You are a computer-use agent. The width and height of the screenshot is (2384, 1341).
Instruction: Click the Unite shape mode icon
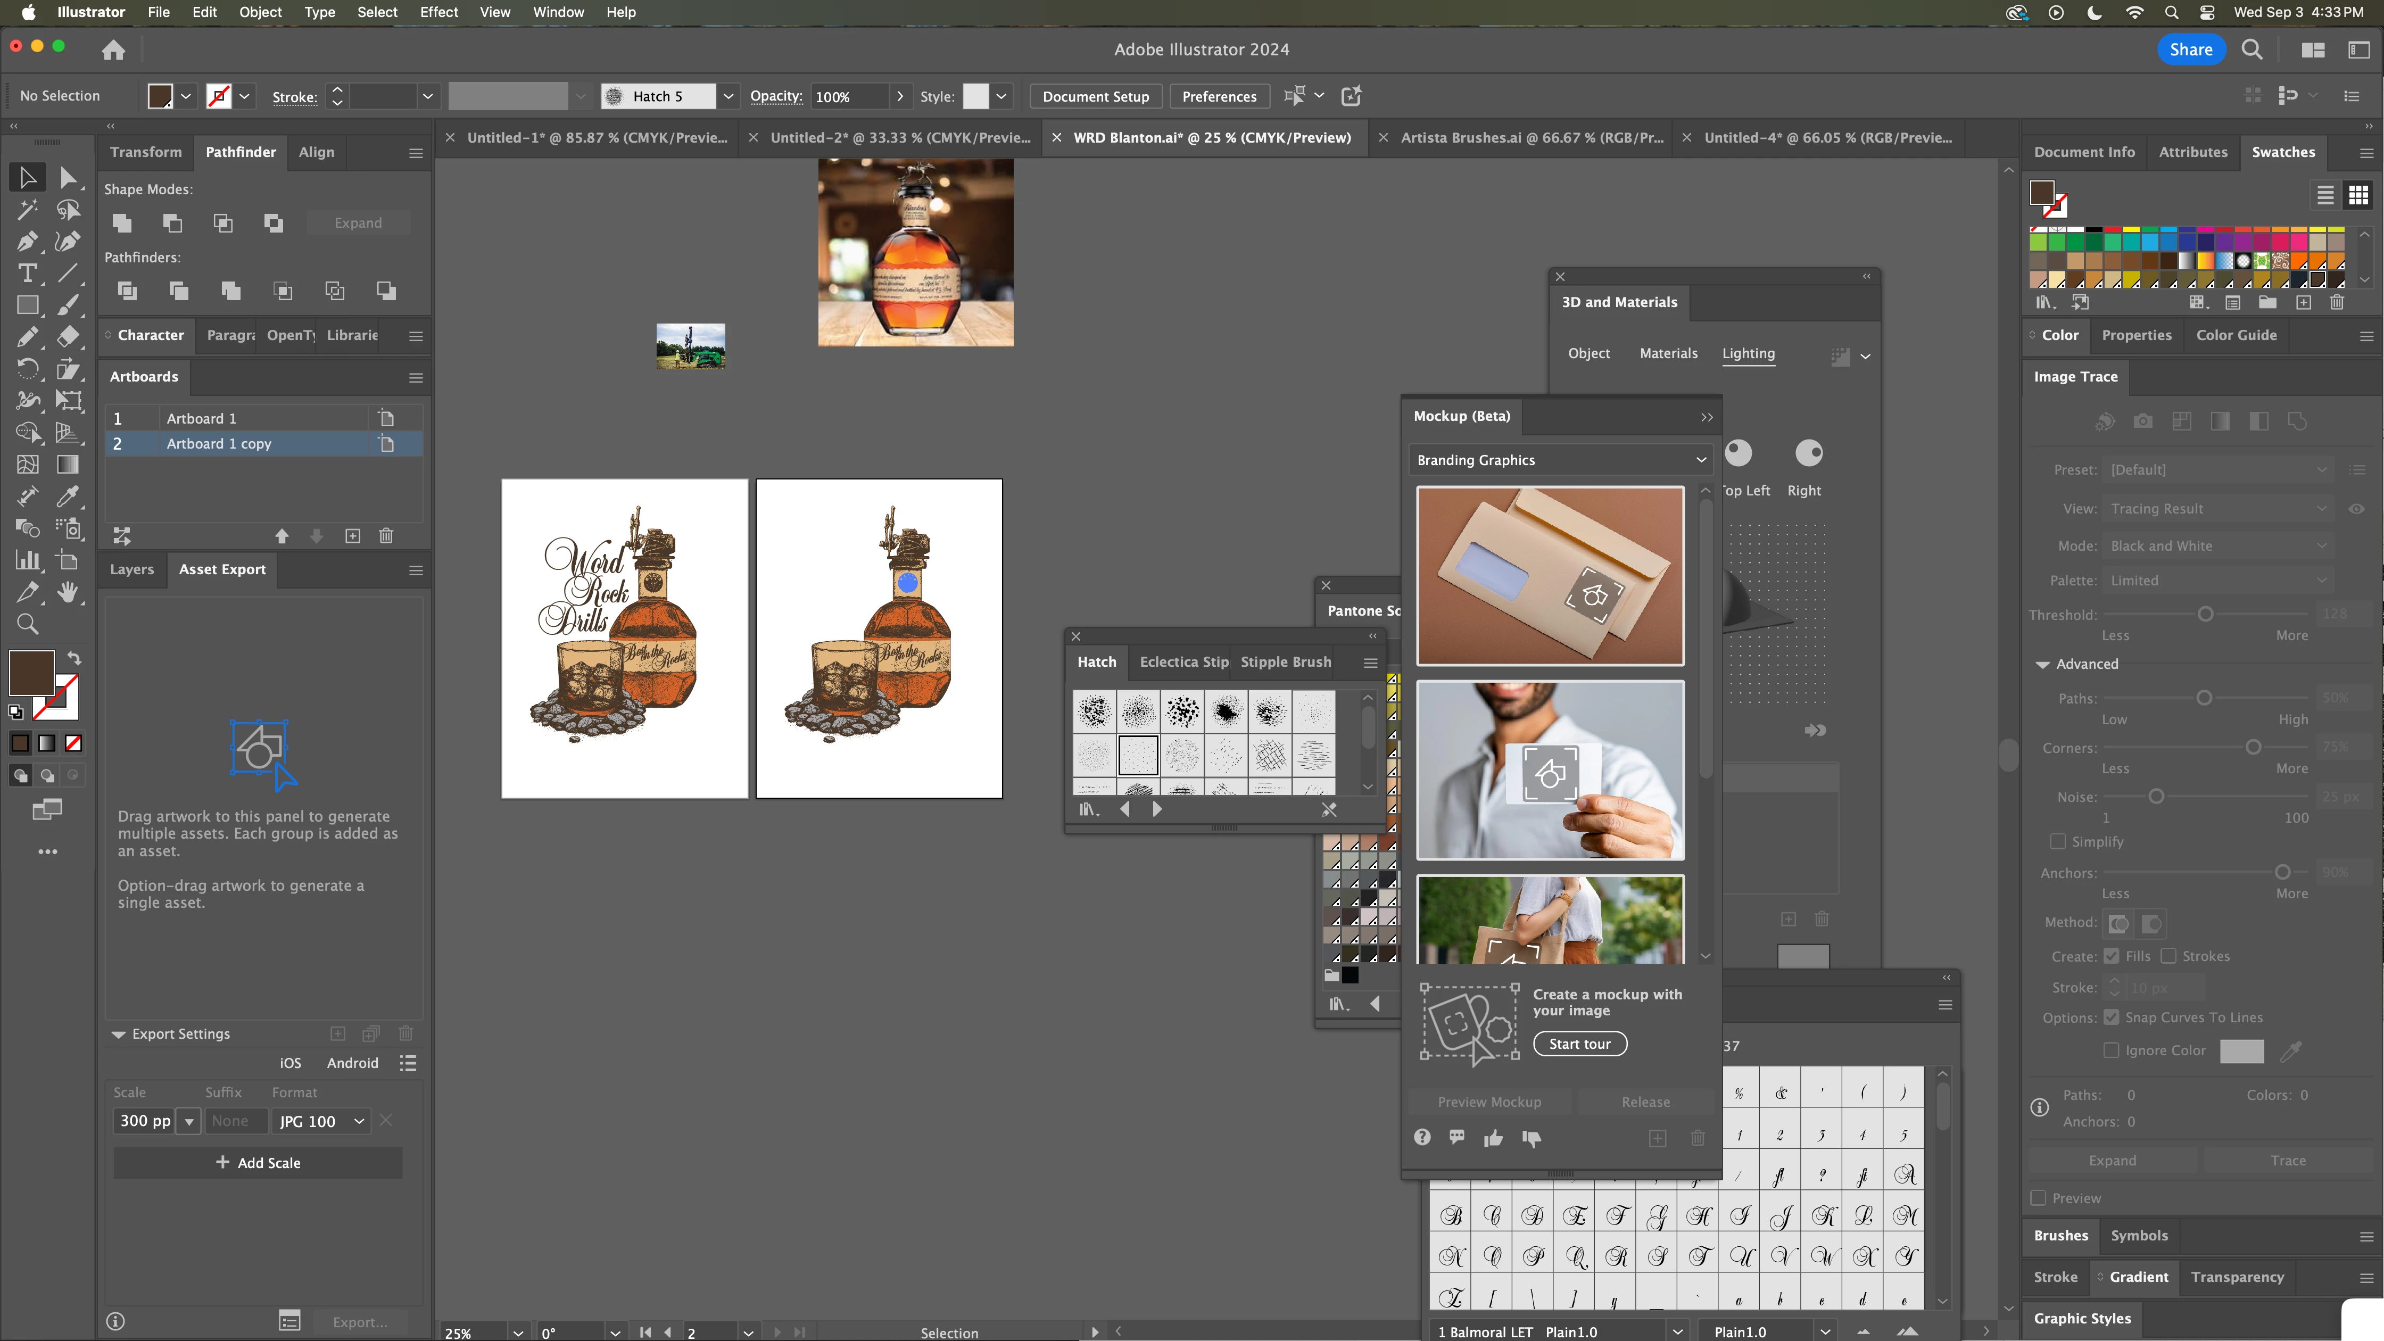point(121,223)
